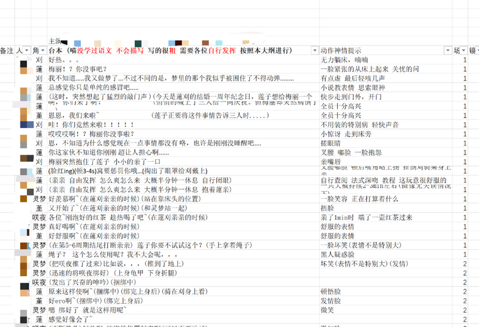479x327 pixels.
Task: Select the cell starting 我不知道.....我又做梦了
Action: (183, 78)
